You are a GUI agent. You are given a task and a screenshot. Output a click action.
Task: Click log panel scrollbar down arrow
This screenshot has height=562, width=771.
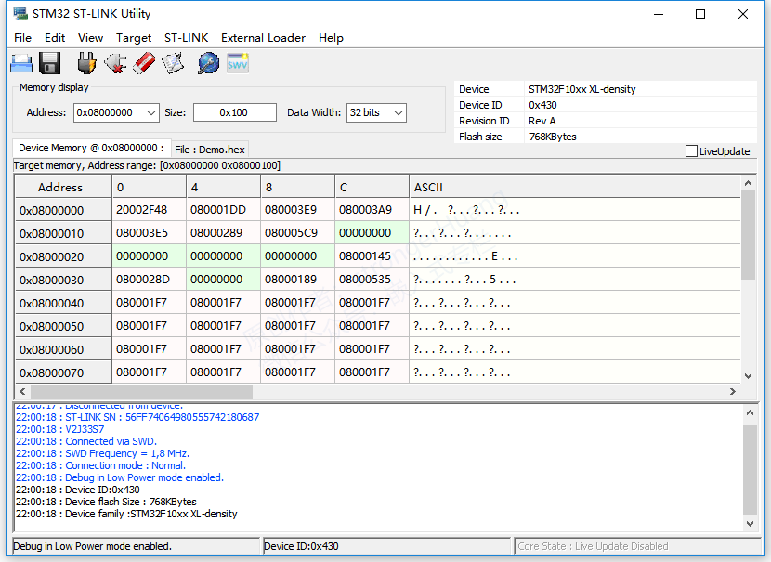pos(750,524)
